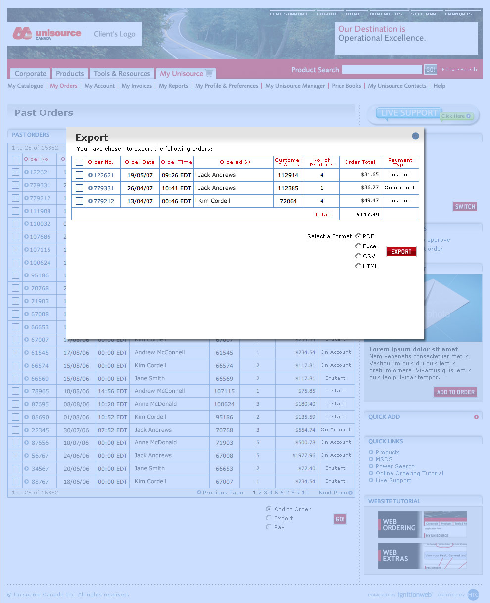Uncheck order 122621 checkbox in Export dialog
The height and width of the screenshot is (603, 490).
[79, 175]
